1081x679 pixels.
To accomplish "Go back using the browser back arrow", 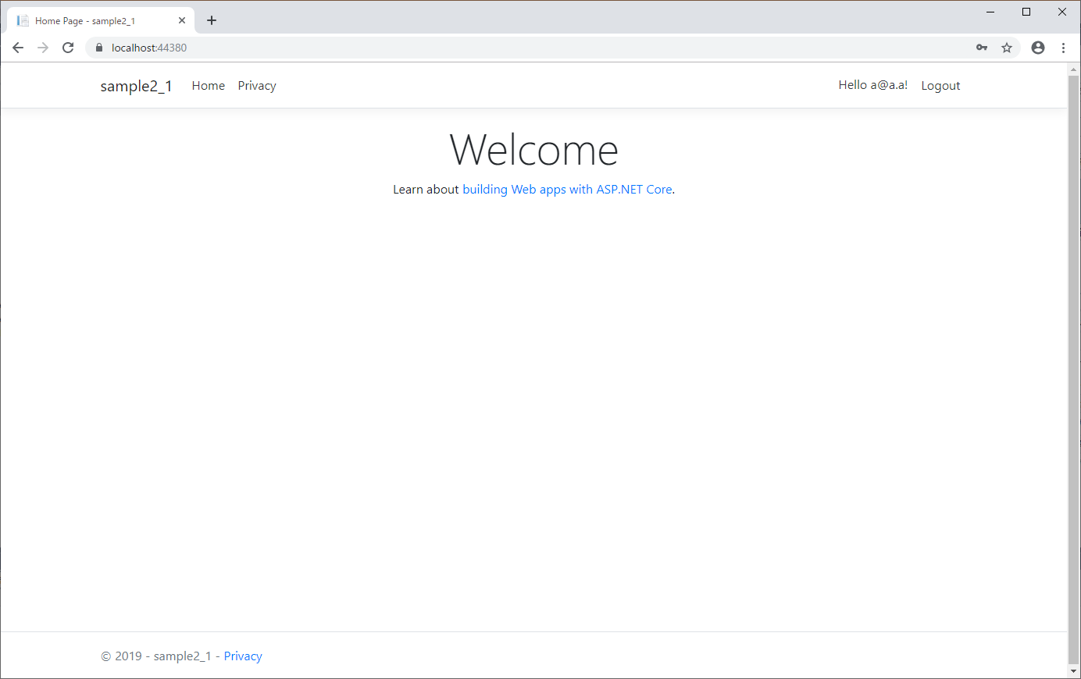I will (18, 48).
